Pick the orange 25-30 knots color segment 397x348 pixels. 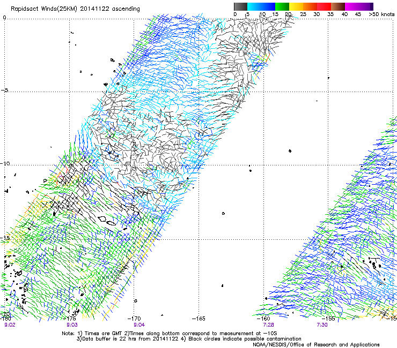coord(310,6)
